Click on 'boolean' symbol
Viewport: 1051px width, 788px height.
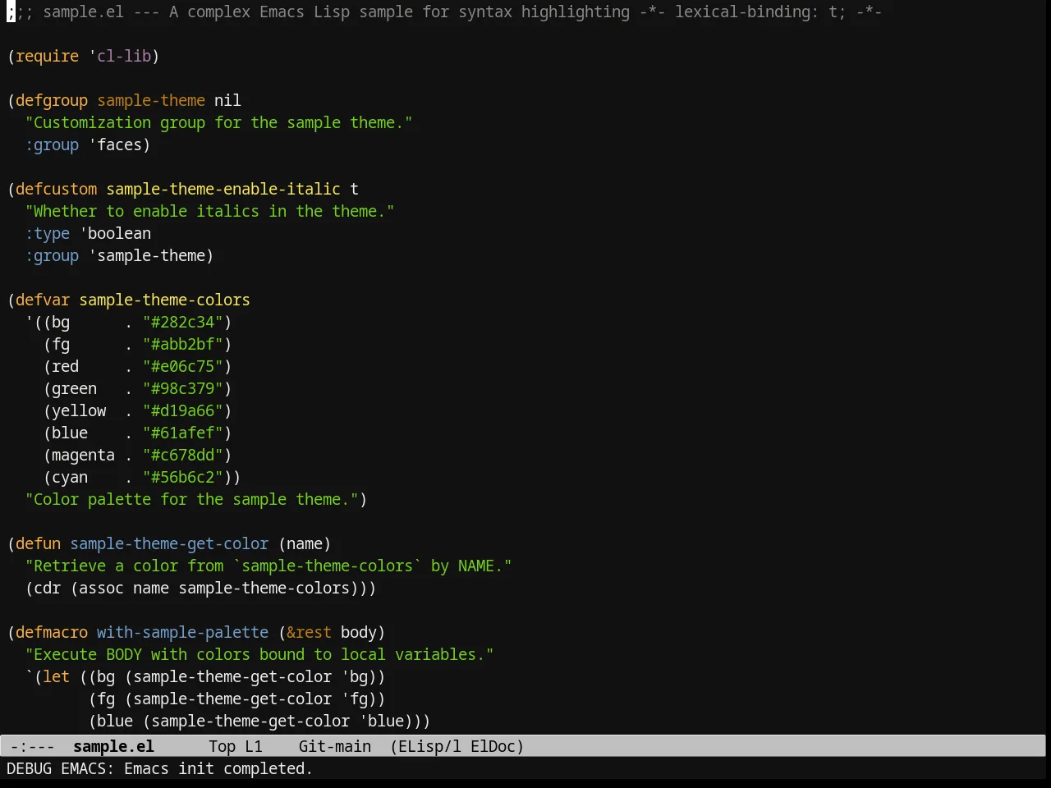[x=119, y=233]
